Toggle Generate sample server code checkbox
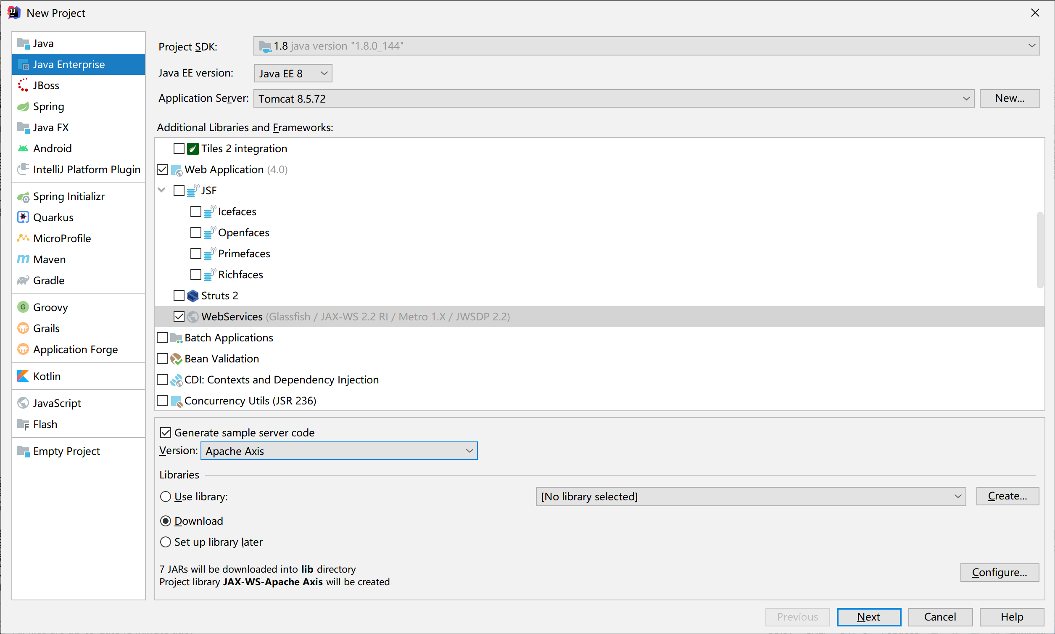The image size is (1055, 634). pyautogui.click(x=165, y=433)
